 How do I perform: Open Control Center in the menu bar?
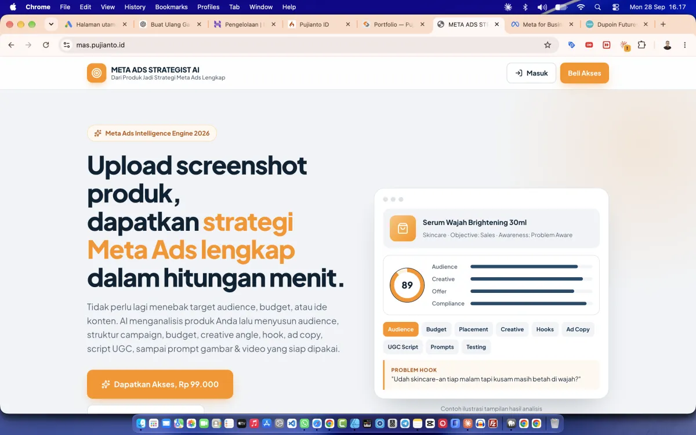click(615, 7)
